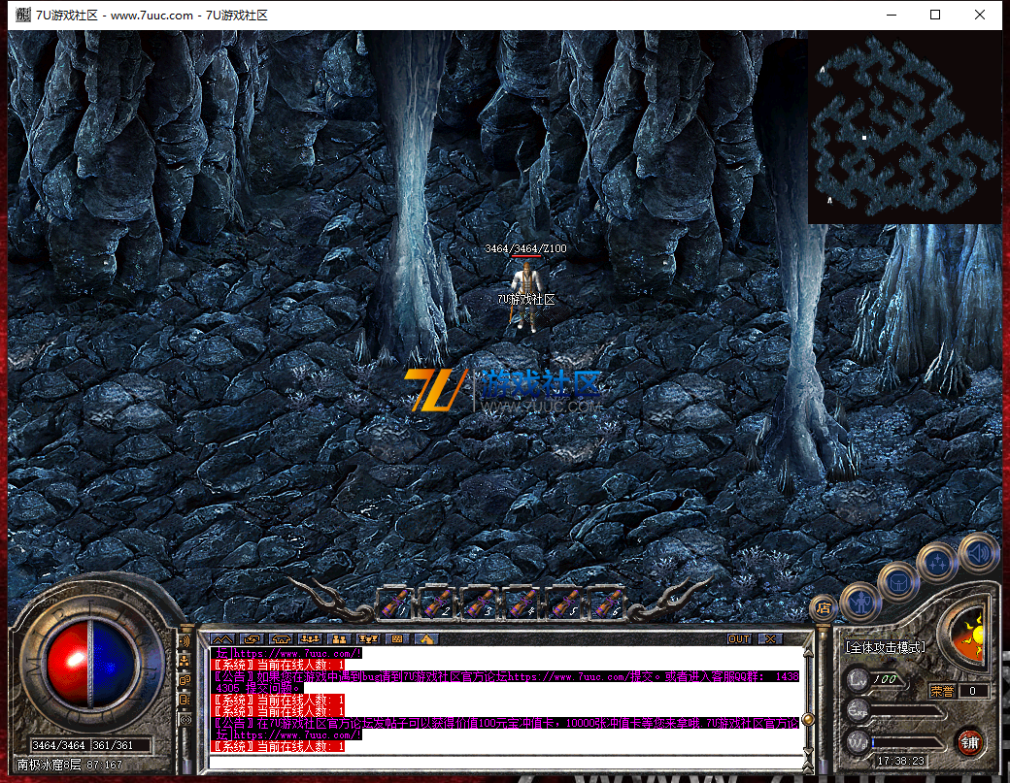Screen dimensions: 1010x783
Task: Close the 7U游戏社区 game window
Action: point(980,15)
